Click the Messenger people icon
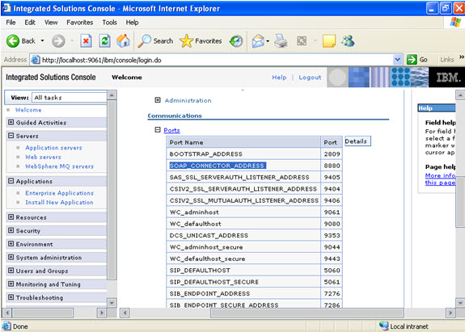Viewport: 465px width, 332px height. click(349, 41)
